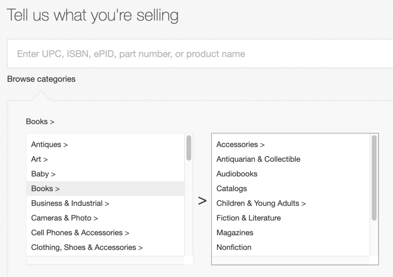Select Cell Phones & Accessories category
The height and width of the screenshot is (277, 393).
[x=105, y=232]
